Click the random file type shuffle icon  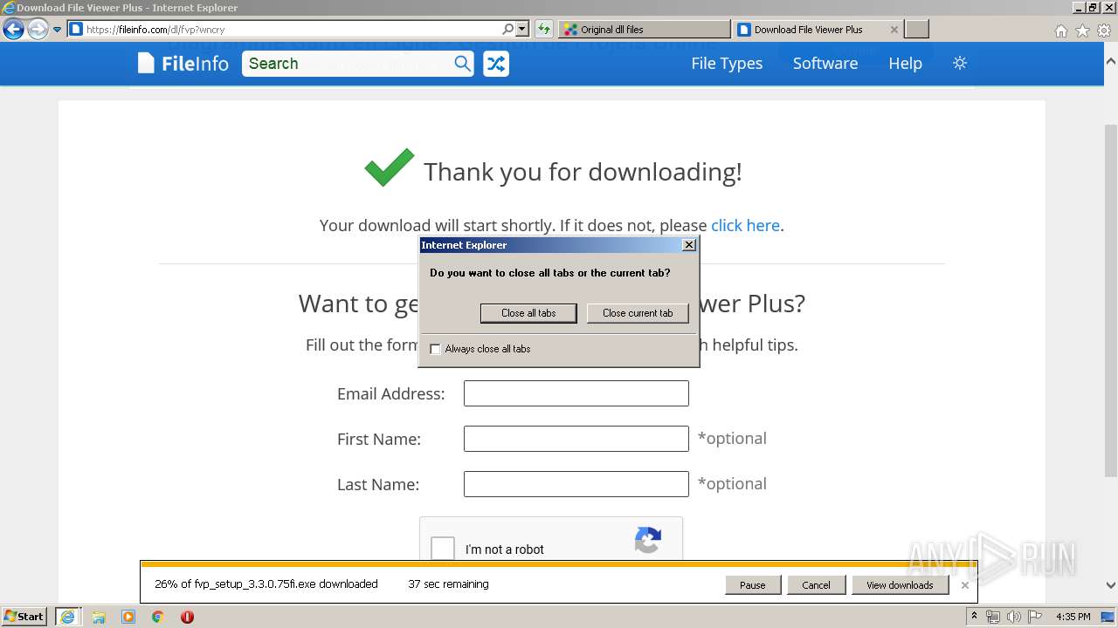point(496,64)
